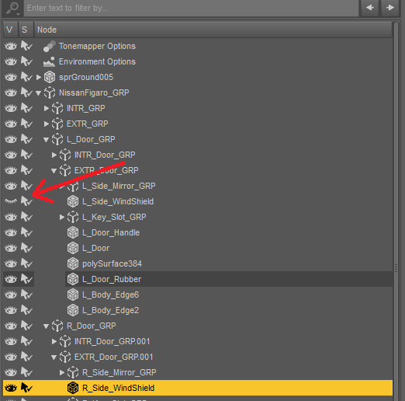
Task: Collapse the EXTR_Door_GRP.001 node
Action: [x=54, y=357]
